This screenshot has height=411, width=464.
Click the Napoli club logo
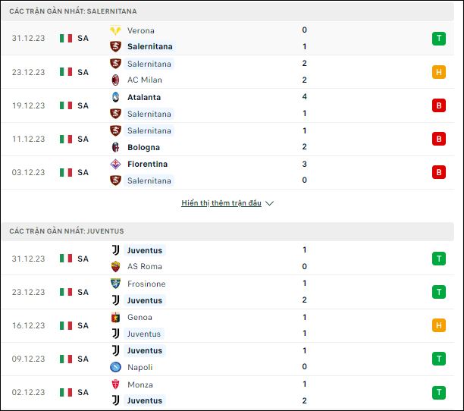pos(115,367)
